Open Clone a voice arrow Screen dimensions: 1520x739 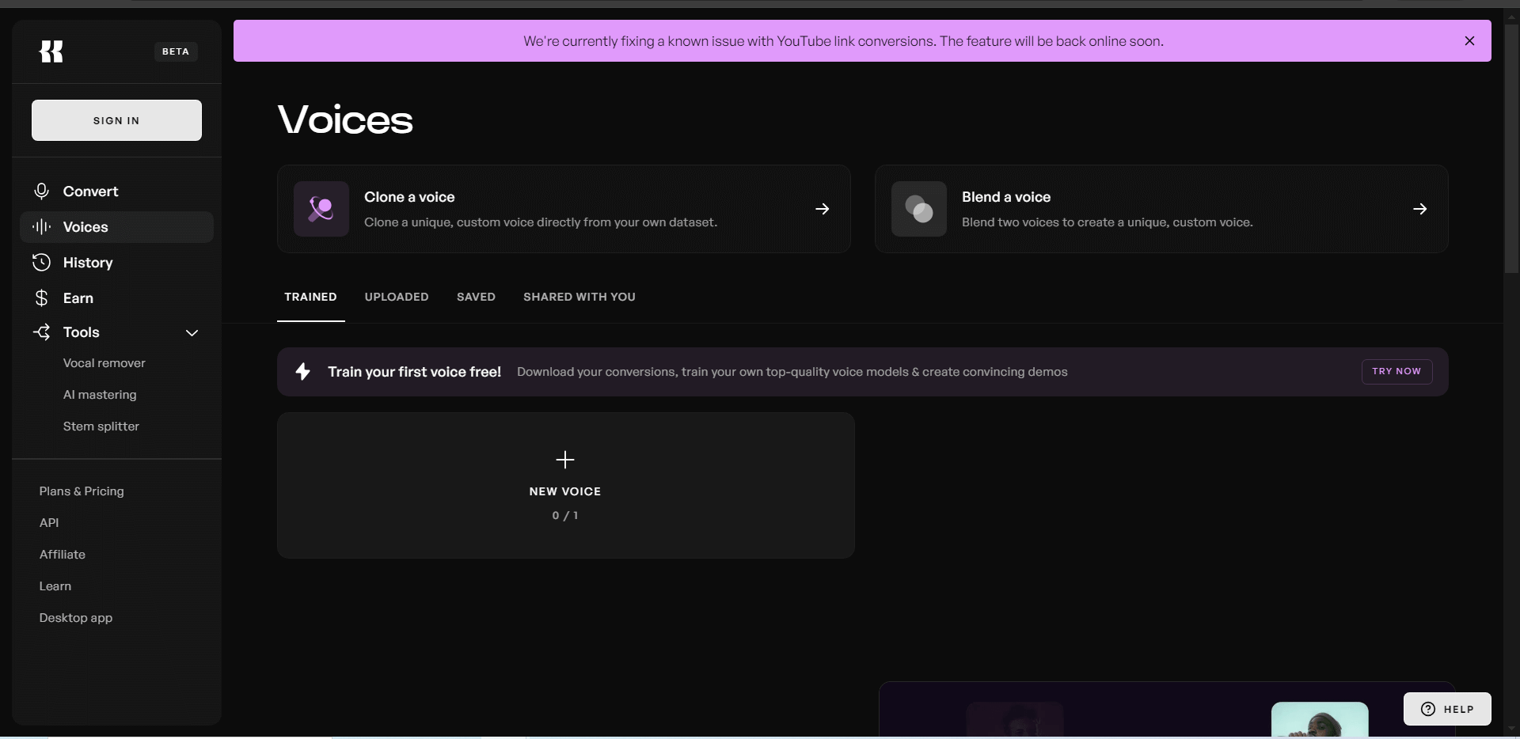pos(823,209)
